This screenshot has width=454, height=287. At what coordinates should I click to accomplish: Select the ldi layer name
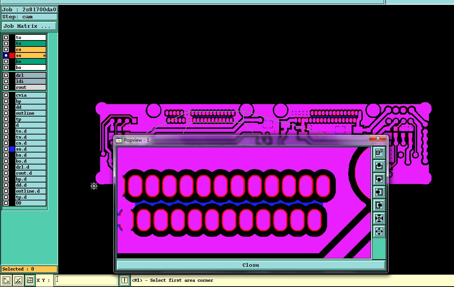31,81
